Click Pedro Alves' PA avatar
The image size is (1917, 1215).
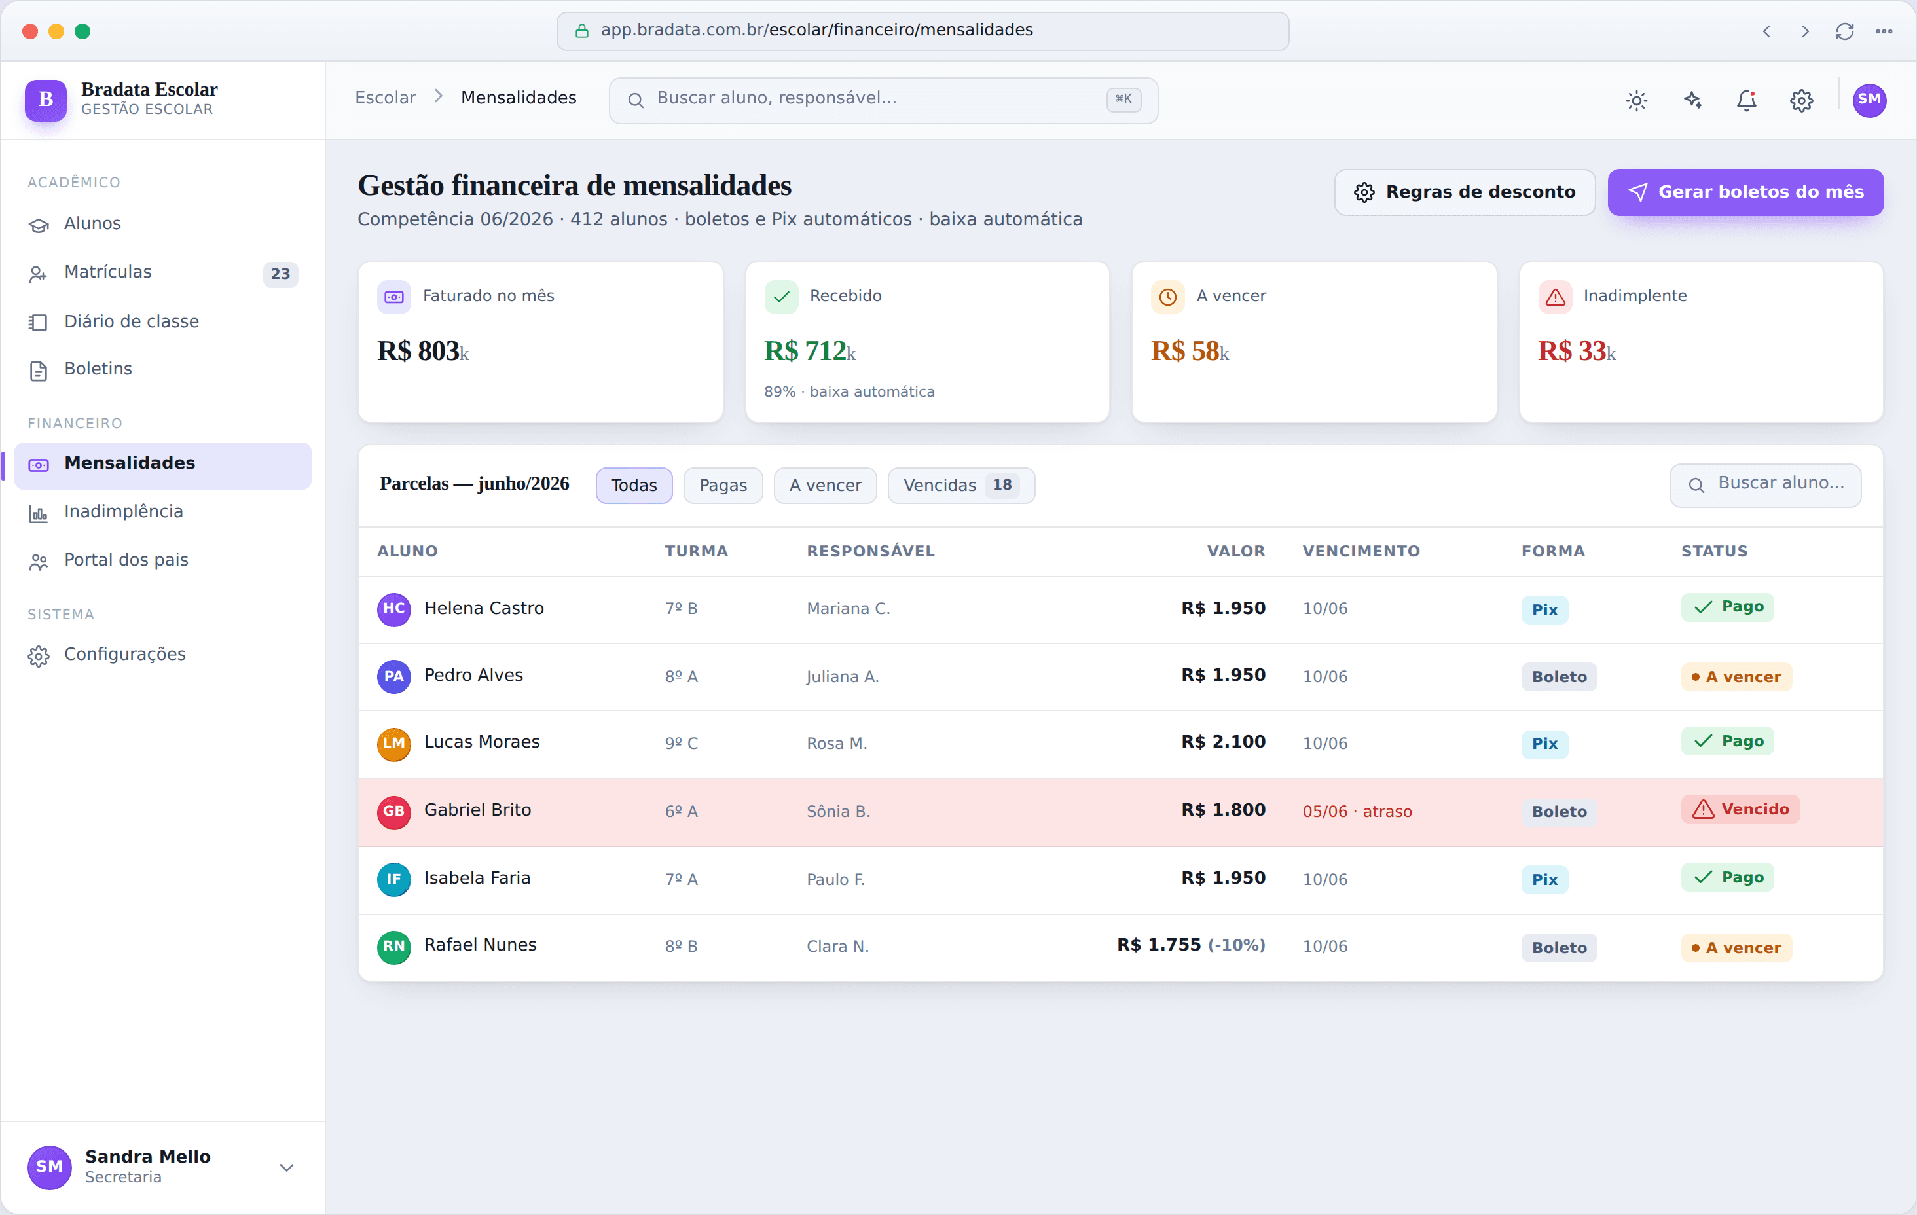click(x=394, y=677)
